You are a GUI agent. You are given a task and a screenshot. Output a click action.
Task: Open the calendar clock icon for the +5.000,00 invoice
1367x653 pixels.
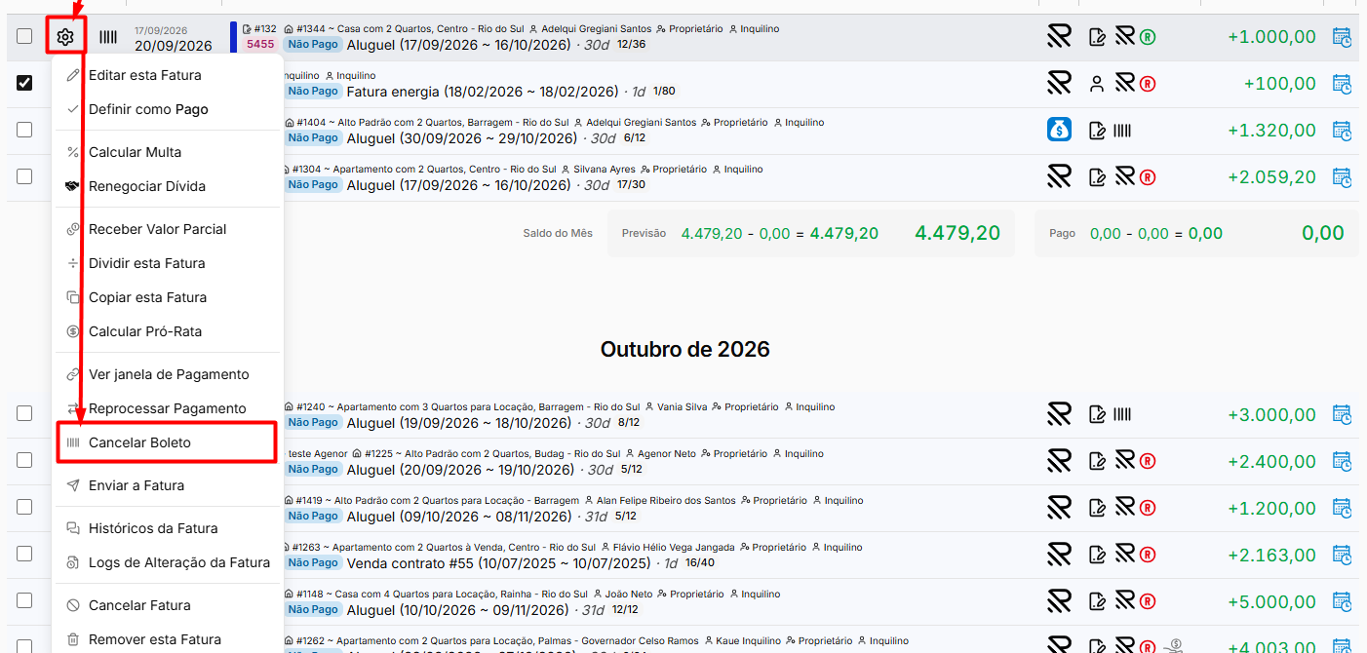[1342, 601]
